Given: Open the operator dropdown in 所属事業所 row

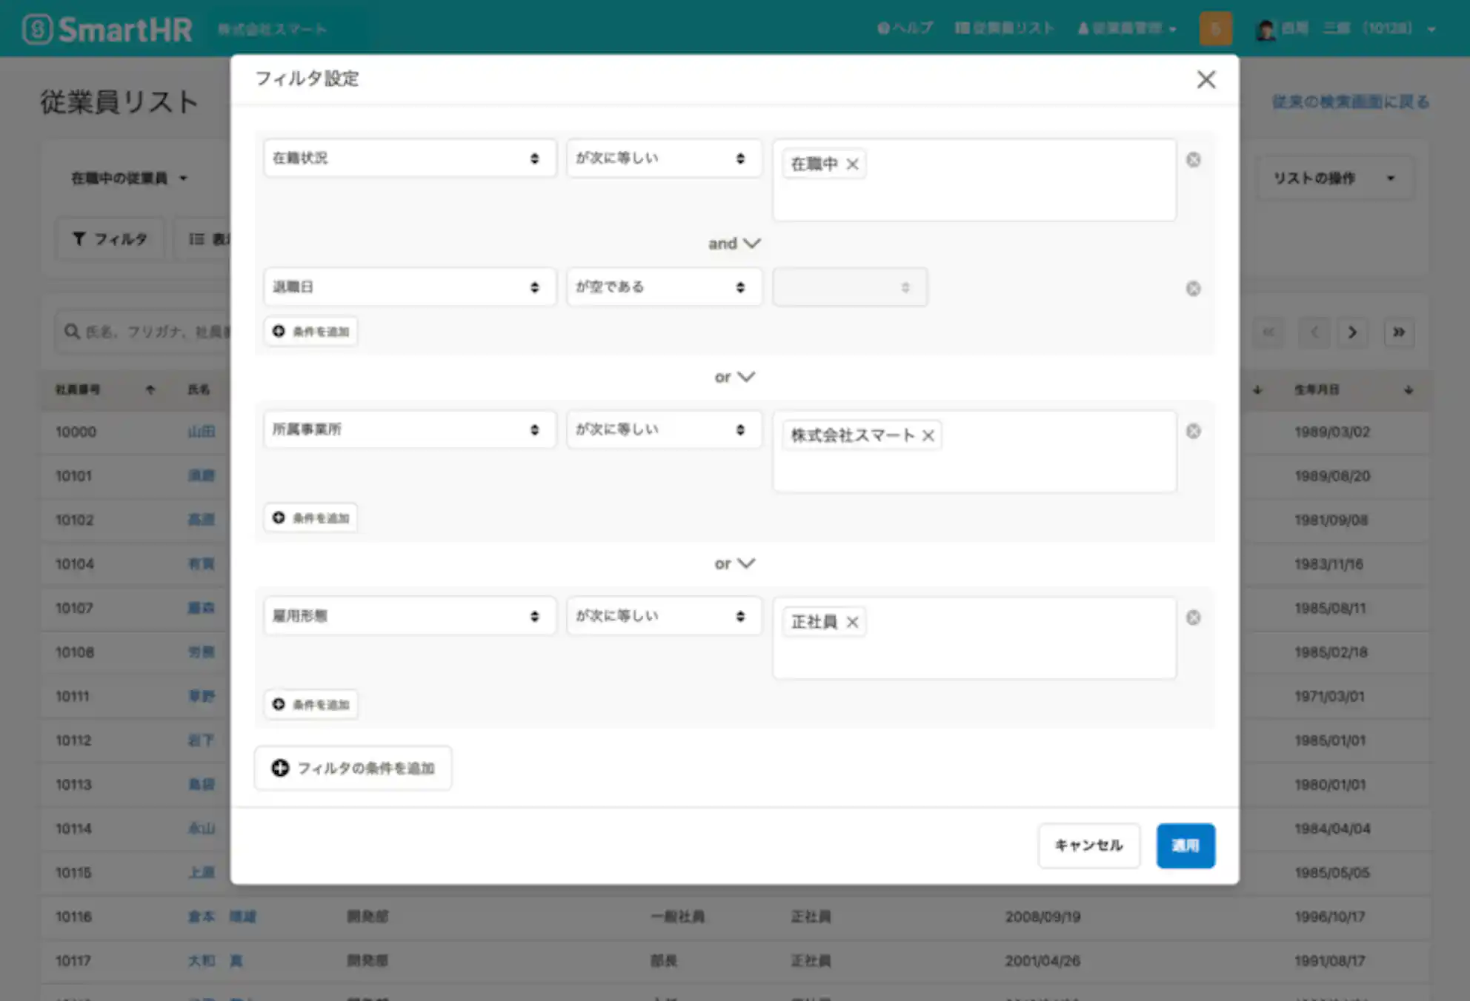Looking at the screenshot, I should (x=664, y=429).
